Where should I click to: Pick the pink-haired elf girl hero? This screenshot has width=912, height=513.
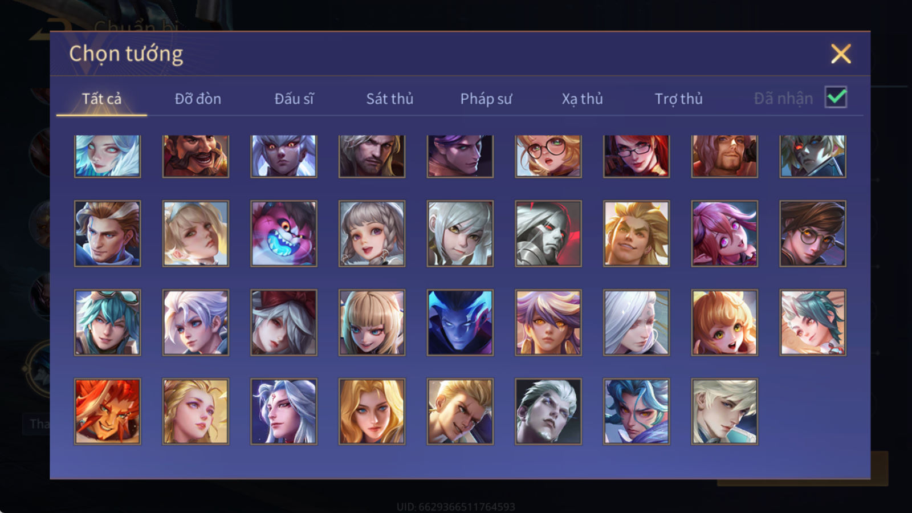pyautogui.click(x=724, y=233)
